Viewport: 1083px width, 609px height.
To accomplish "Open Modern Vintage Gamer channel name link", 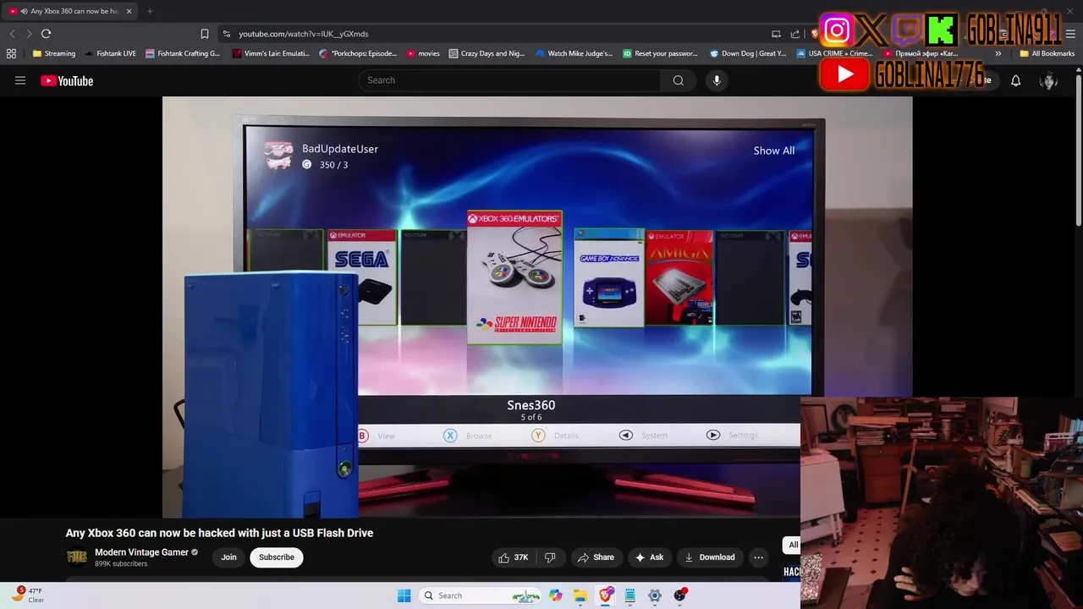I will pos(141,552).
